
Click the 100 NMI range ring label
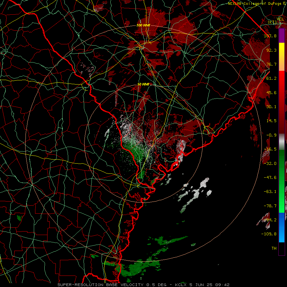(x=143, y=25)
